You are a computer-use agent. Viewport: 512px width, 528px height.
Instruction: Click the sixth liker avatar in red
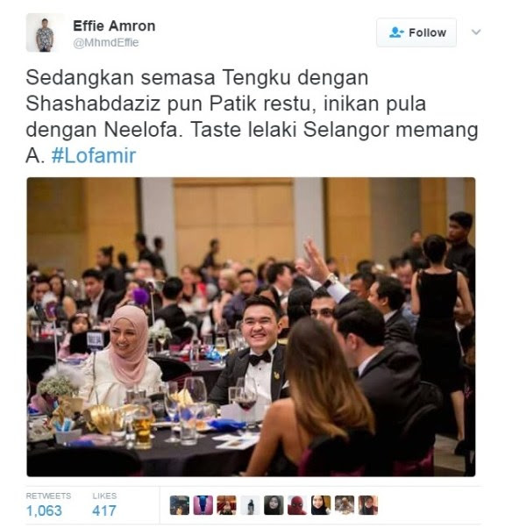point(297,505)
